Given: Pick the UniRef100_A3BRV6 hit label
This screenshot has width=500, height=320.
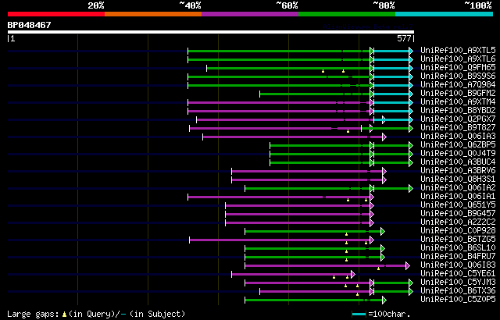Looking at the screenshot, I should click(458, 171).
